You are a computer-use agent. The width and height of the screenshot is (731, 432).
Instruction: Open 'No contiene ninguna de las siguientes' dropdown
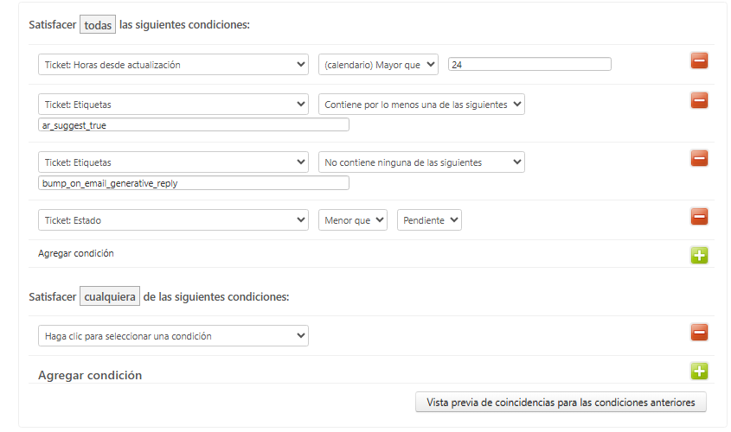coord(421,162)
